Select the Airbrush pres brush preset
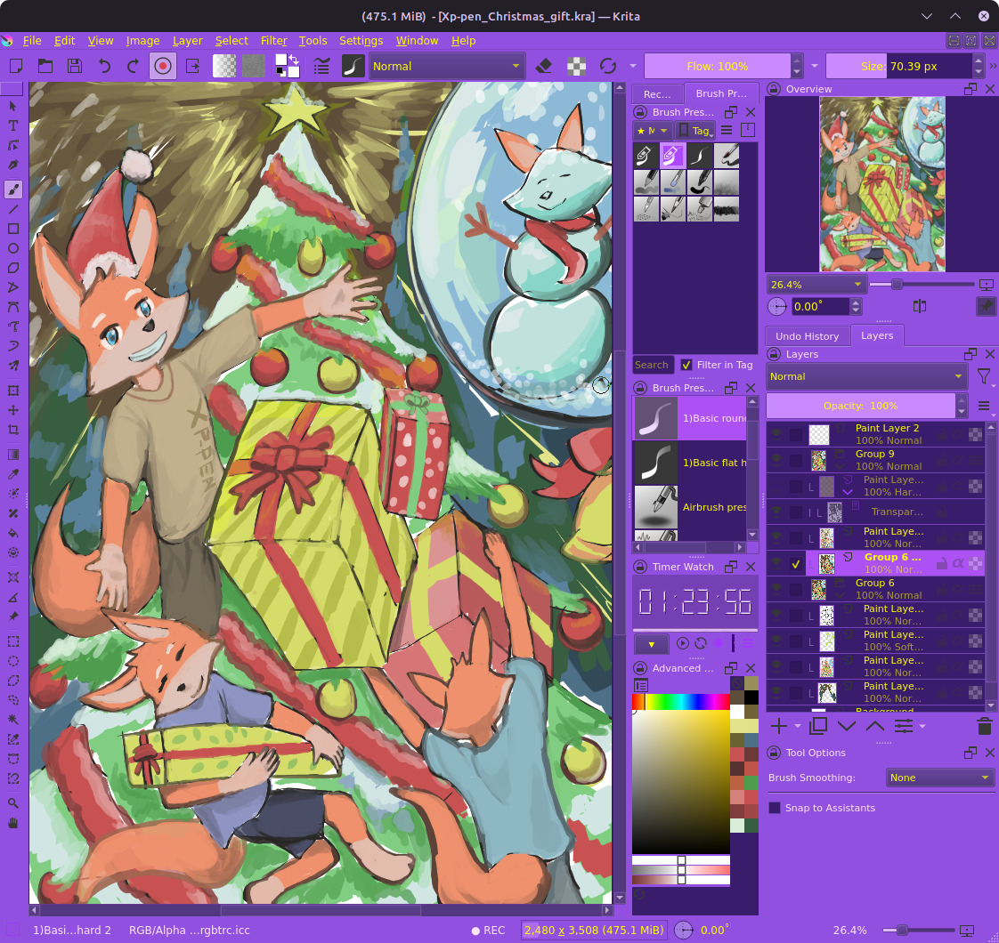999x943 pixels. click(689, 507)
